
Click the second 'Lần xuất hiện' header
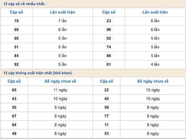tap(155, 12)
